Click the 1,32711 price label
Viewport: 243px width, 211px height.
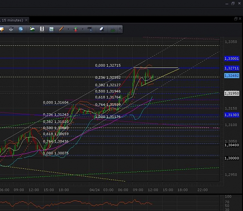tap(232, 68)
